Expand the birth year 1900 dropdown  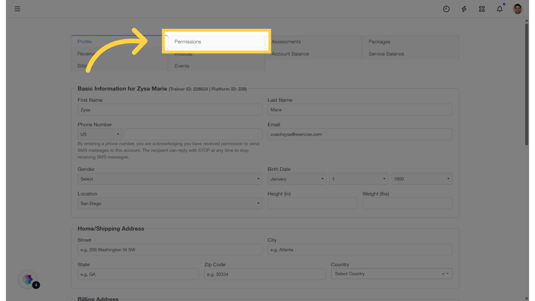pyautogui.click(x=421, y=179)
